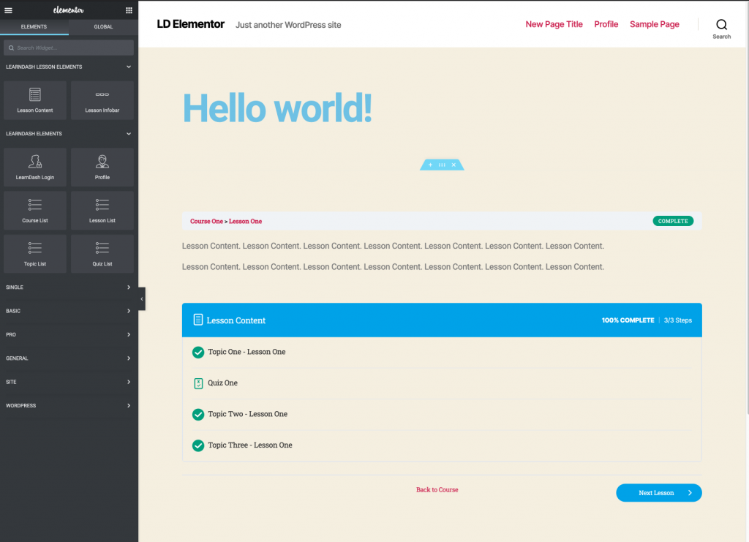Click the Next Lesson button
This screenshot has width=749, height=542.
[x=658, y=493]
